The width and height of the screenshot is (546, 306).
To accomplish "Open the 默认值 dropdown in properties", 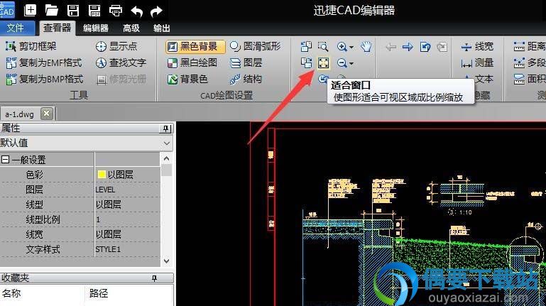I will coord(167,143).
